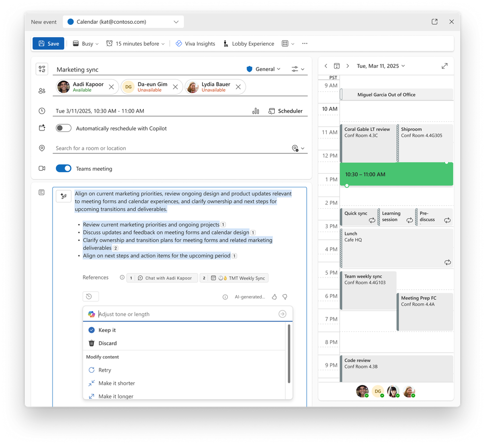The image size is (485, 444).
Task: Open the more options ellipsis menu
Action: click(x=305, y=44)
